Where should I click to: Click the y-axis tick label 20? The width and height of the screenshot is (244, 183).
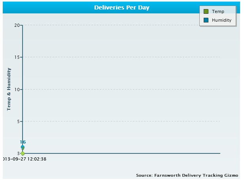[x=17, y=25]
